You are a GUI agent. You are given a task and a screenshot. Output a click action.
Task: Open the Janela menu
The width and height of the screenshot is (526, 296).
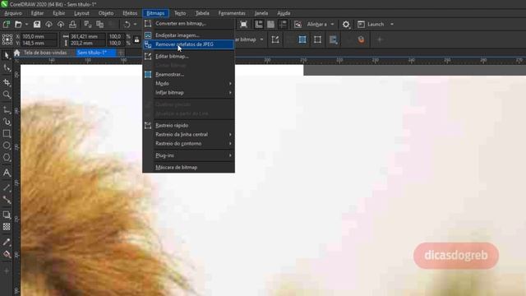(261, 13)
